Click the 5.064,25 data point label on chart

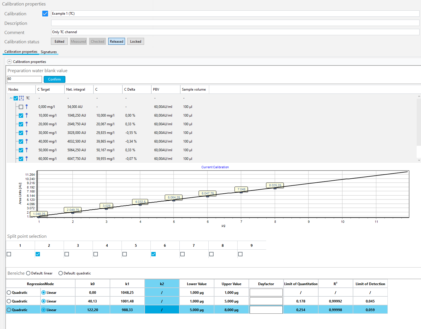tap(174, 197)
